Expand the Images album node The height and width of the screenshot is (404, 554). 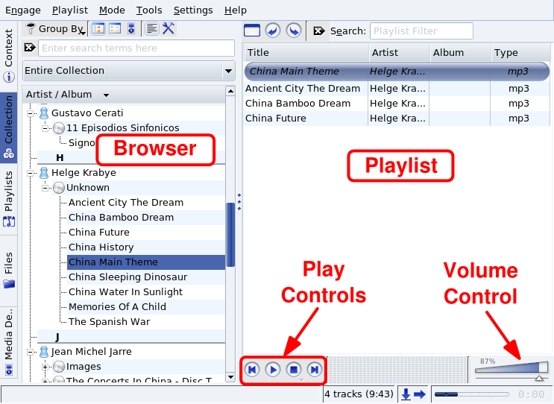tap(46, 367)
